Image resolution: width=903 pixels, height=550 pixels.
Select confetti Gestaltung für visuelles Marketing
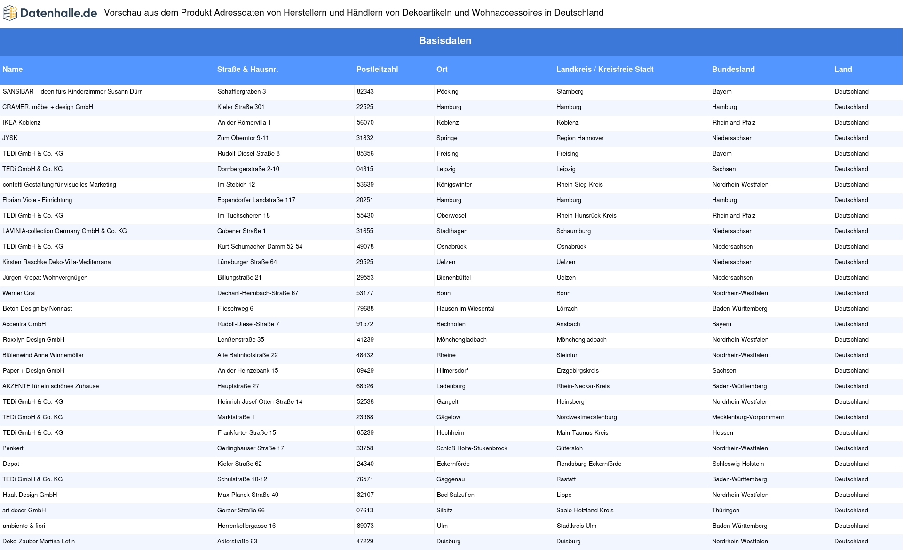[x=59, y=184]
